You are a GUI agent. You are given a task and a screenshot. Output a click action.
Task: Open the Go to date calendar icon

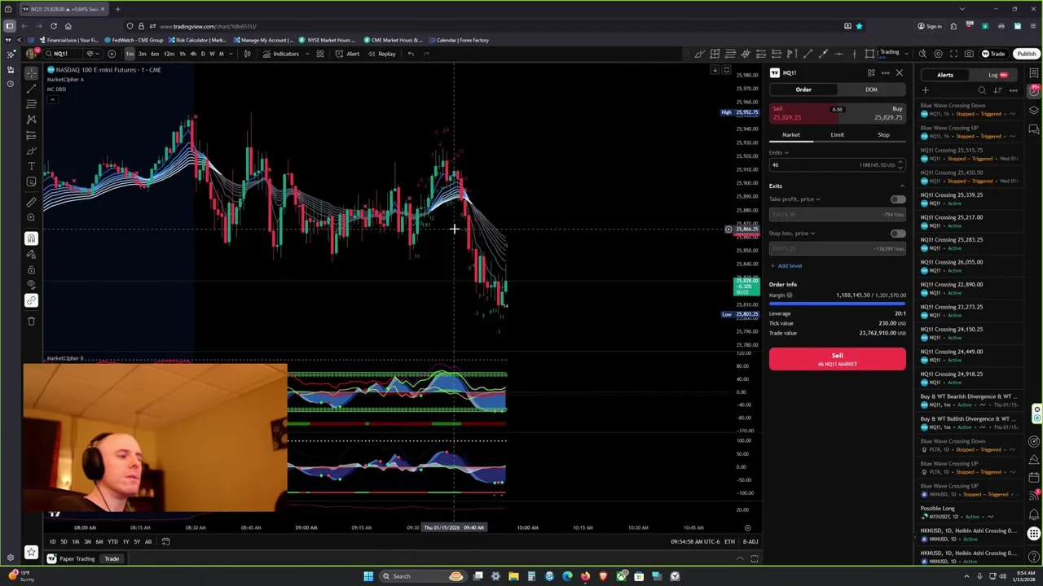pyautogui.click(x=165, y=542)
